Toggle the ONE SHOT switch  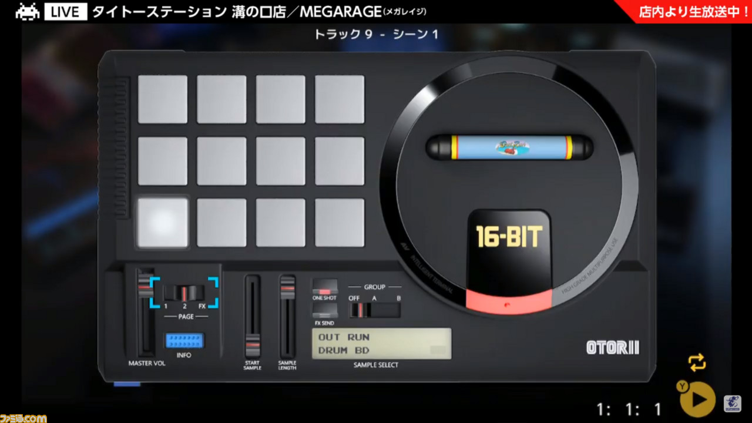(325, 287)
